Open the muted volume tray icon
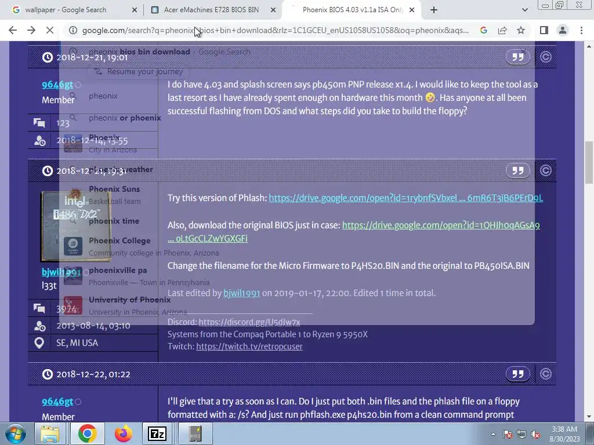This screenshot has height=445, width=594. 535,434
